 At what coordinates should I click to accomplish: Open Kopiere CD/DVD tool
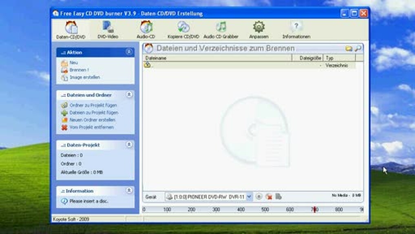183,30
